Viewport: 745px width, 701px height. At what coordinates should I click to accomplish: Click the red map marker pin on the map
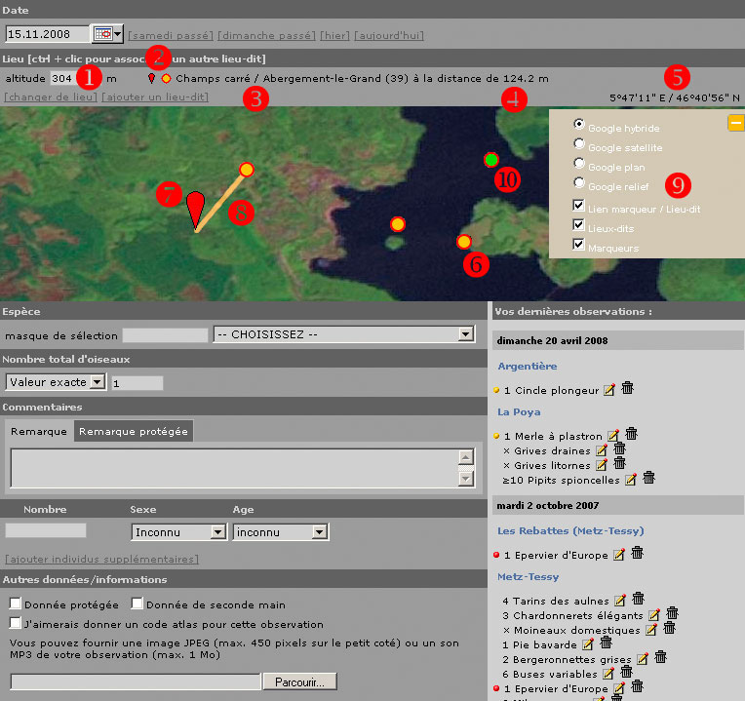click(x=195, y=212)
